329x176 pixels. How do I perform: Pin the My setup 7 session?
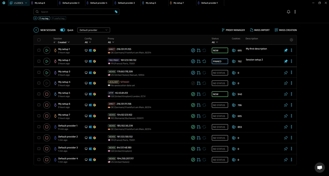(x=286, y=116)
